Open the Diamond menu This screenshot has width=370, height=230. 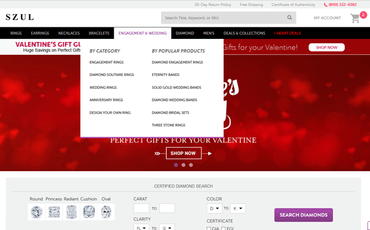[185, 33]
